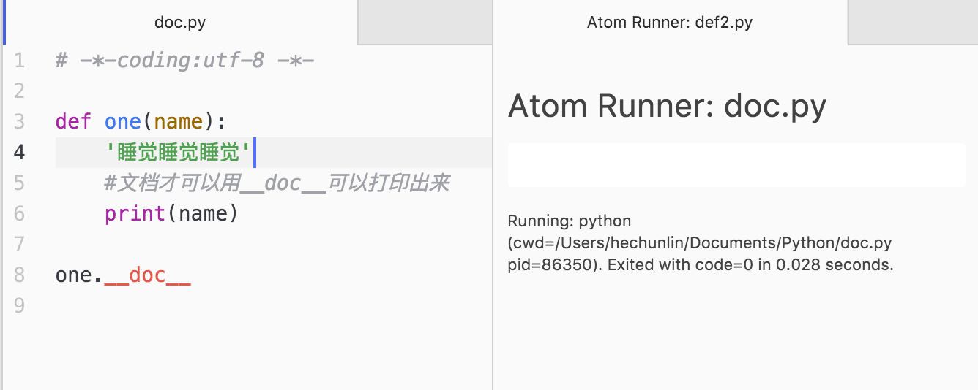The height and width of the screenshot is (390, 978).
Task: Click line number 3 in gutter
Action: click(x=19, y=121)
